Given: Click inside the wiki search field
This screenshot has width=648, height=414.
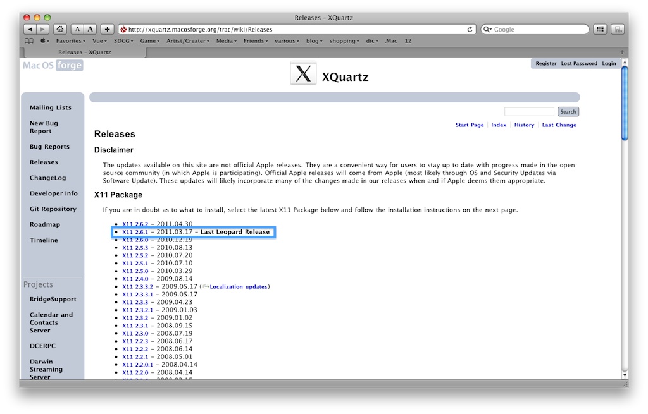Looking at the screenshot, I should pyautogui.click(x=529, y=111).
